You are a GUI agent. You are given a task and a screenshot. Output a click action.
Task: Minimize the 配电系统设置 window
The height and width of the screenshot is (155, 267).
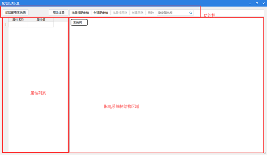pyautogui.click(x=250, y=3)
